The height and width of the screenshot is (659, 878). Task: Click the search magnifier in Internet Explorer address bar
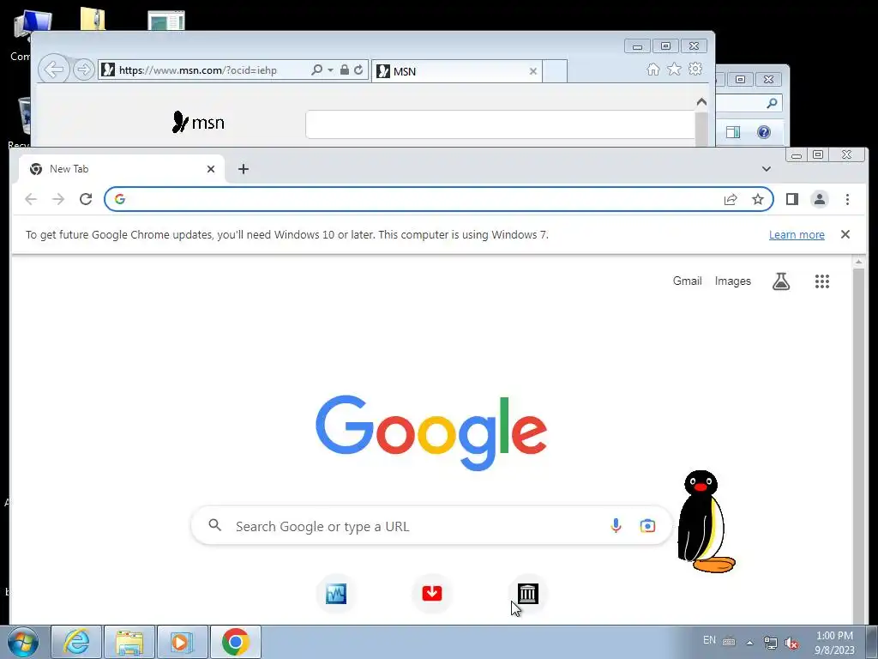tap(317, 70)
